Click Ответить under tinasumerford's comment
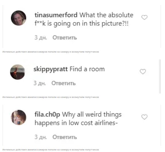The image size is (165, 152). [65, 38]
